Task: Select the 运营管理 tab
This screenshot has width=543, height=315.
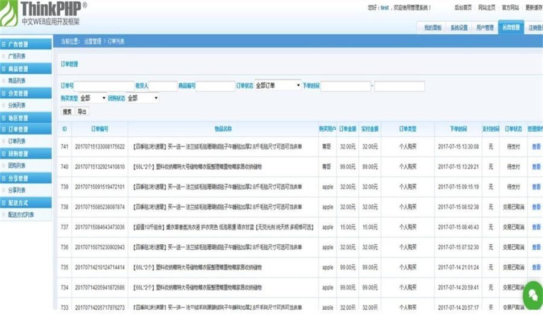Action: (511, 27)
